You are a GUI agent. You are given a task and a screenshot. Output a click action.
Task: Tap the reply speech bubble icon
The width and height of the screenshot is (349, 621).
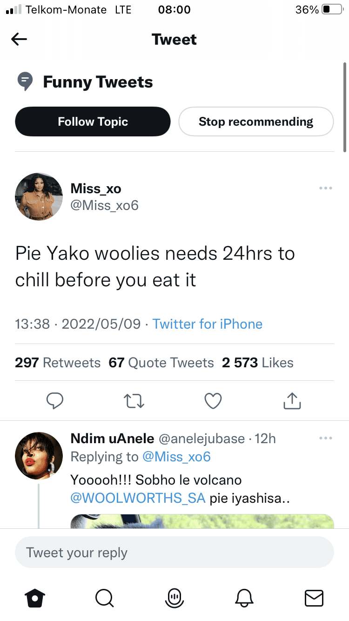click(x=55, y=400)
